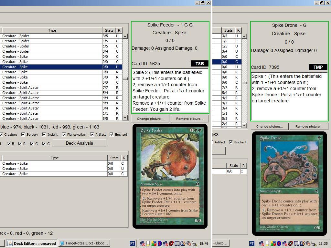The width and height of the screenshot is (331, 248).
Task: Click Remove picture below the Spike Drone details
Action: click(309, 126)
